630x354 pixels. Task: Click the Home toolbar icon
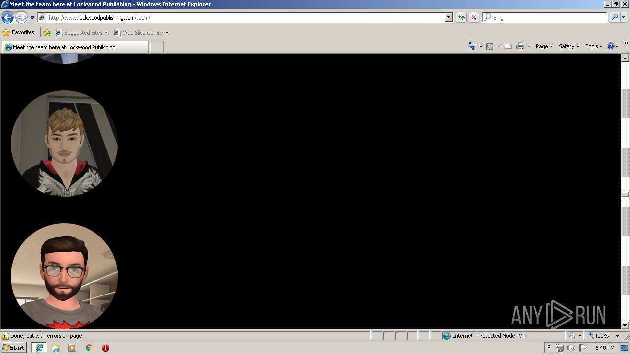point(472,46)
